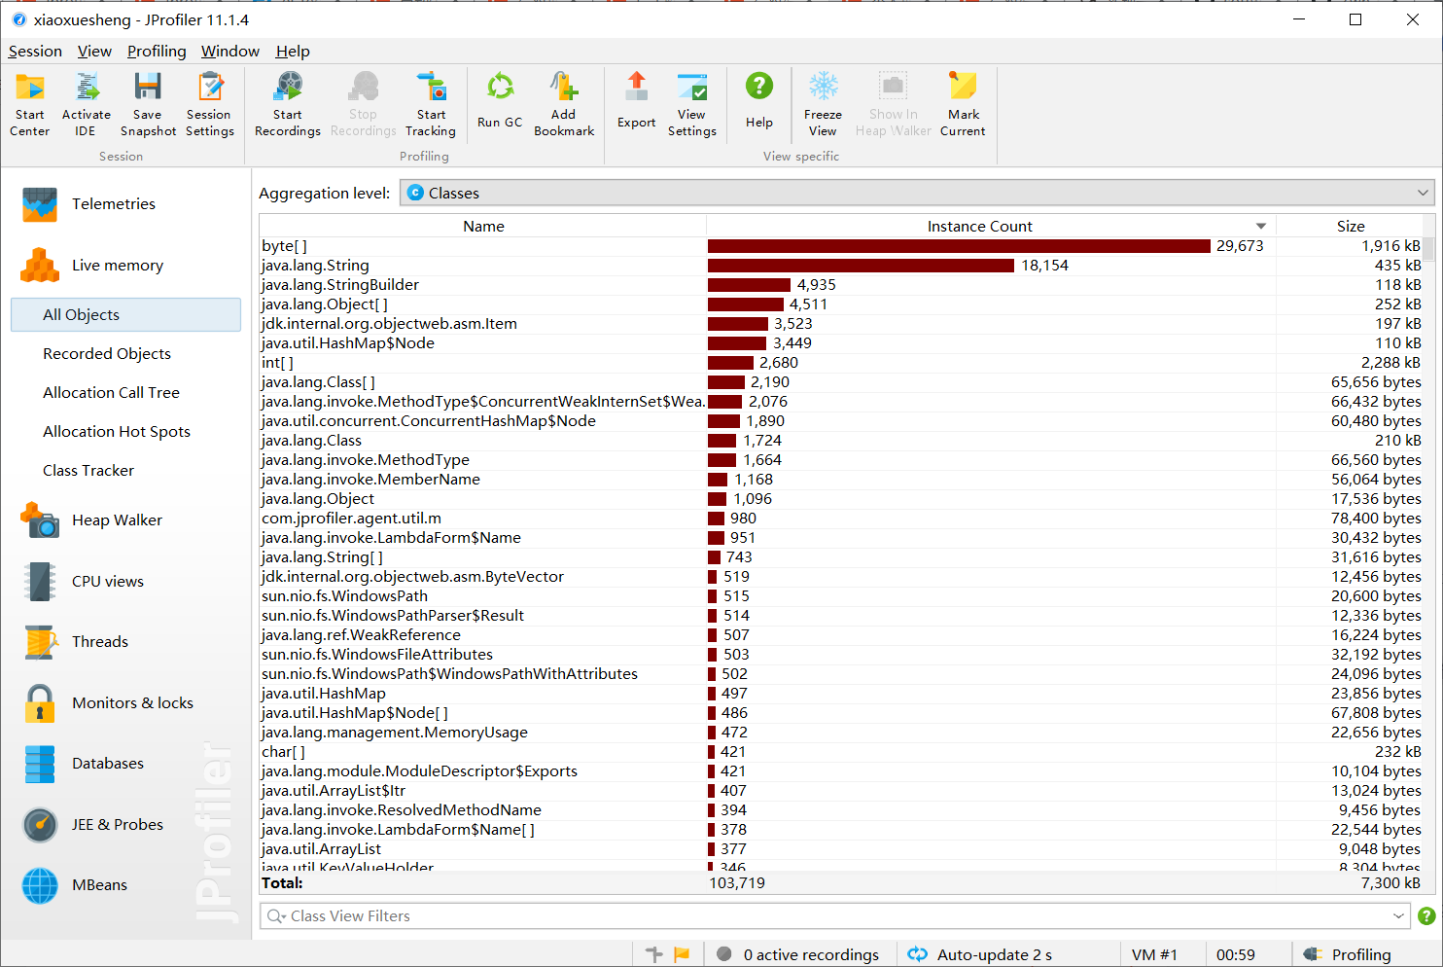Select All Objects in the sidebar
The height and width of the screenshot is (967, 1443).
[125, 315]
